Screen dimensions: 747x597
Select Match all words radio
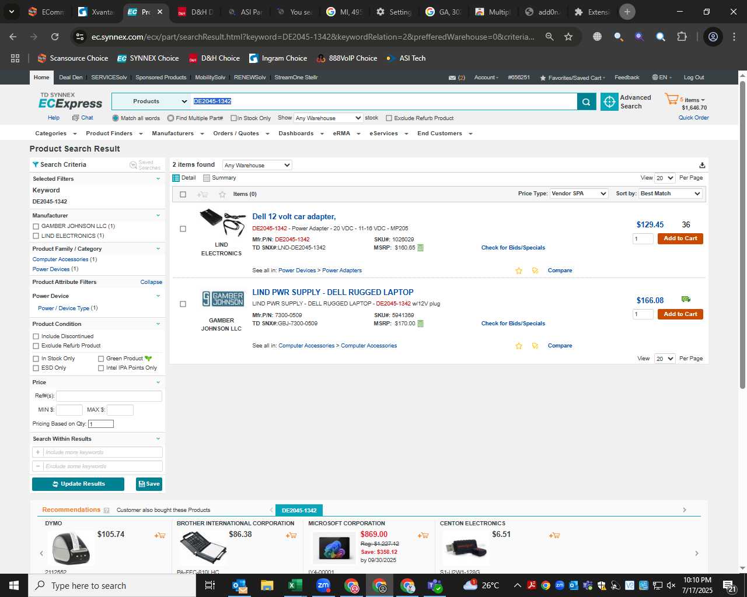point(116,118)
